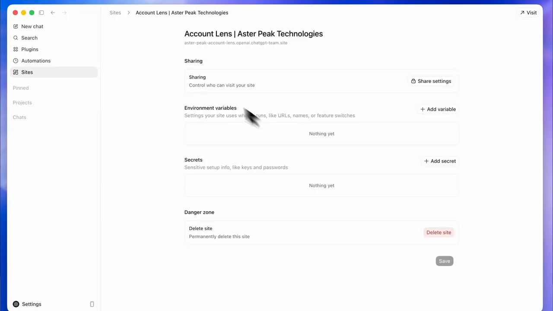Click the Environment variables heading
Viewport: 553px width, 311px height.
click(x=210, y=108)
